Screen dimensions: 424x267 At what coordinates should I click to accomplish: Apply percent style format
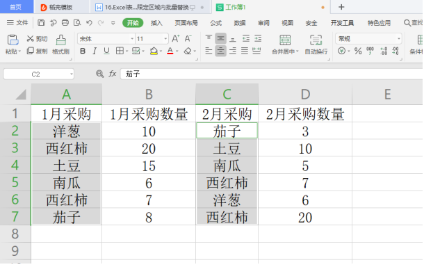(358, 51)
